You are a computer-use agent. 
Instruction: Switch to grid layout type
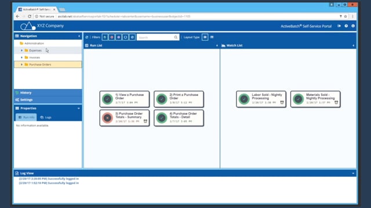(205, 37)
